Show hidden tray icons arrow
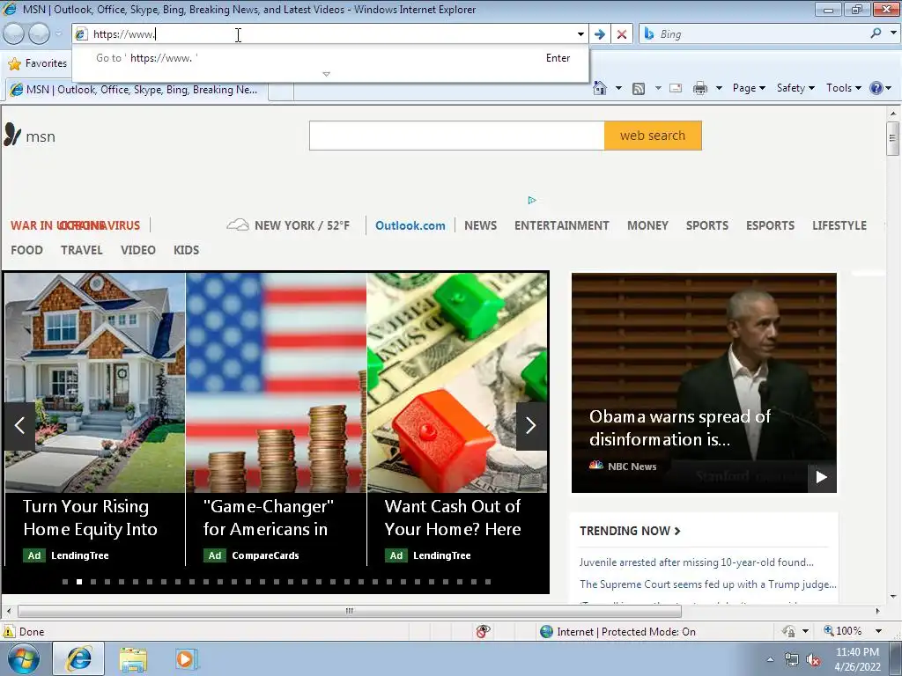Screen dimensions: 902x676 770,660
